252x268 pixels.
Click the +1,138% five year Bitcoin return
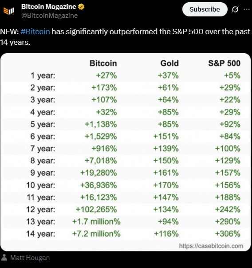tap(101, 124)
